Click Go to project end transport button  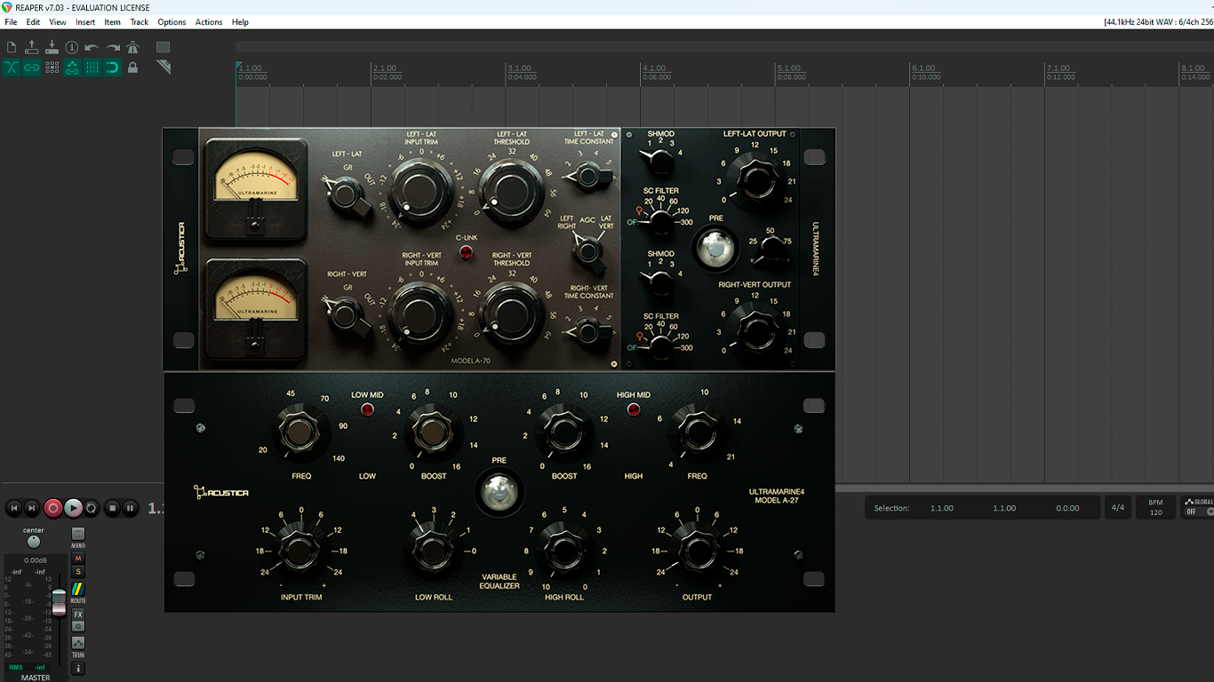(32, 508)
